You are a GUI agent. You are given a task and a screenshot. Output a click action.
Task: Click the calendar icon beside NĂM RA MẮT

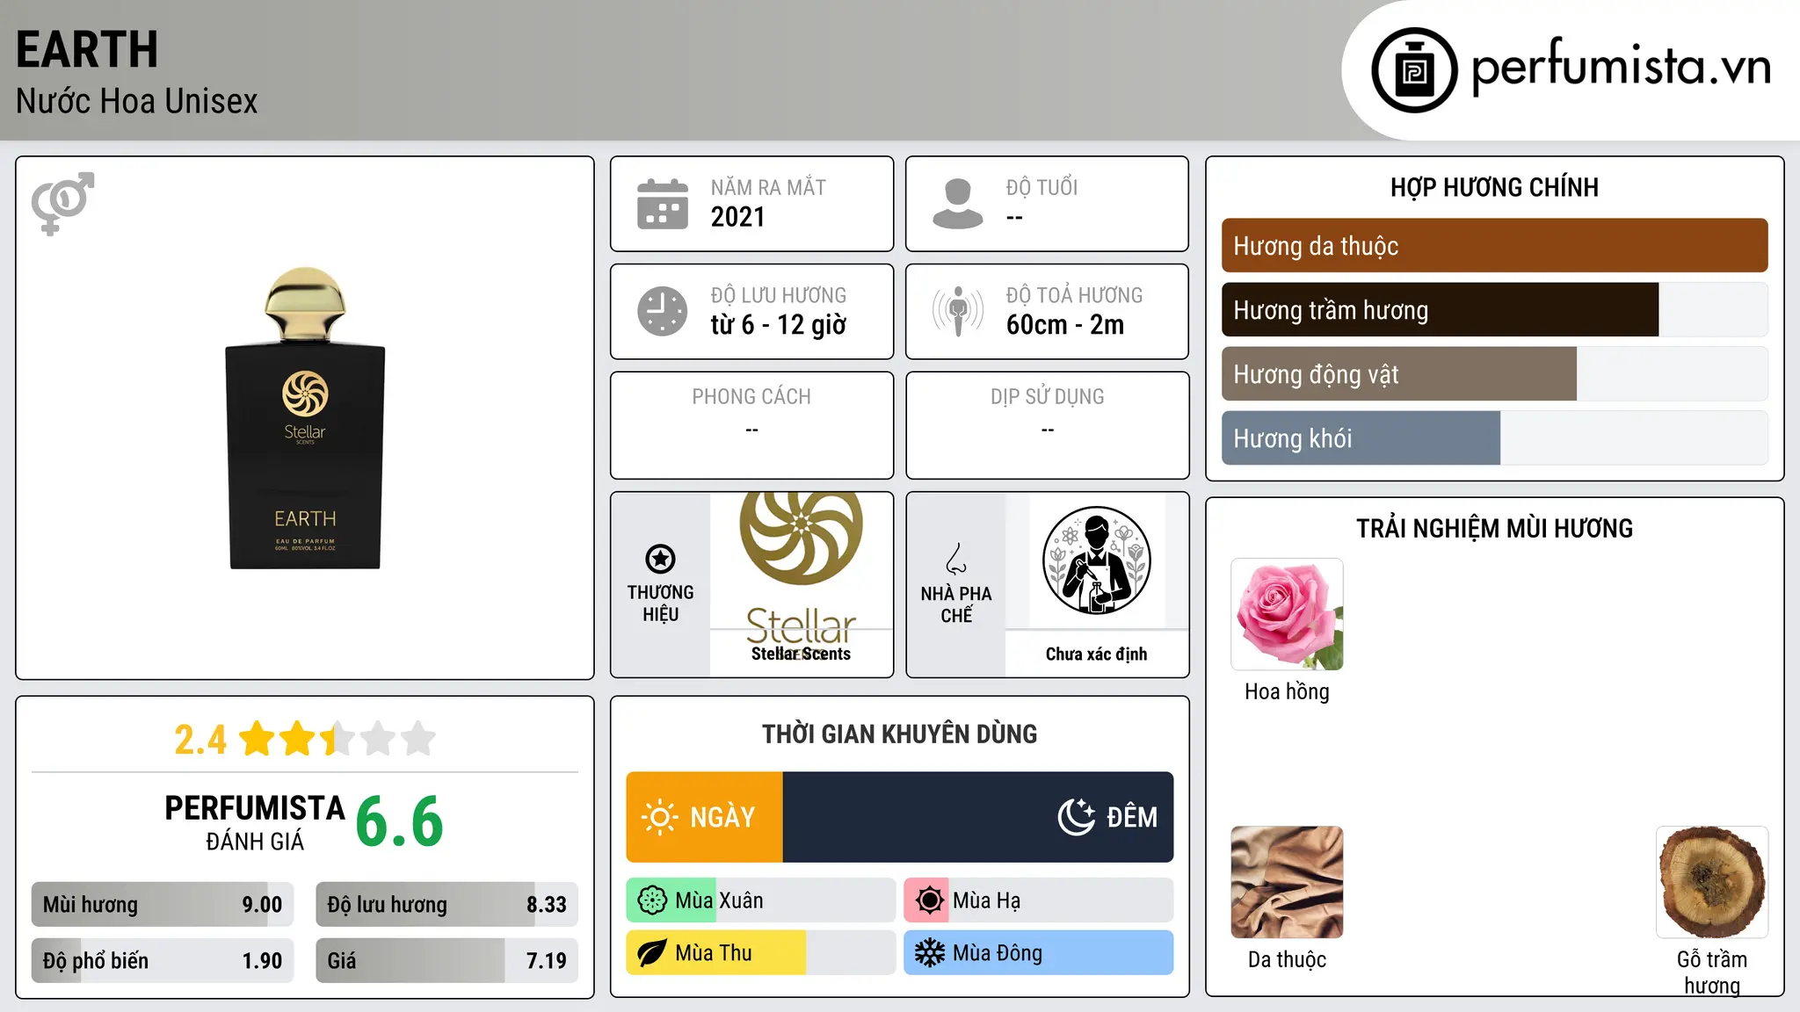663,204
